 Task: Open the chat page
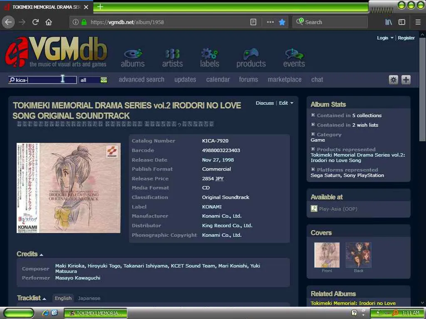[317, 79]
